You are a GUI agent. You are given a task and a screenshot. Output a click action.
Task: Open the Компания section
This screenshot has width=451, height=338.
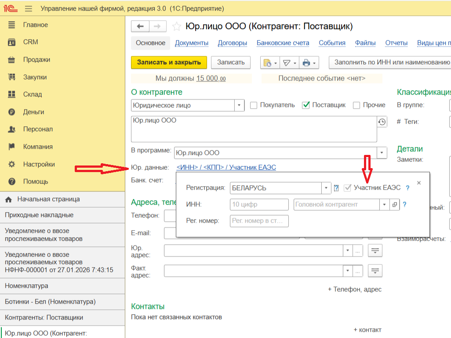click(38, 147)
